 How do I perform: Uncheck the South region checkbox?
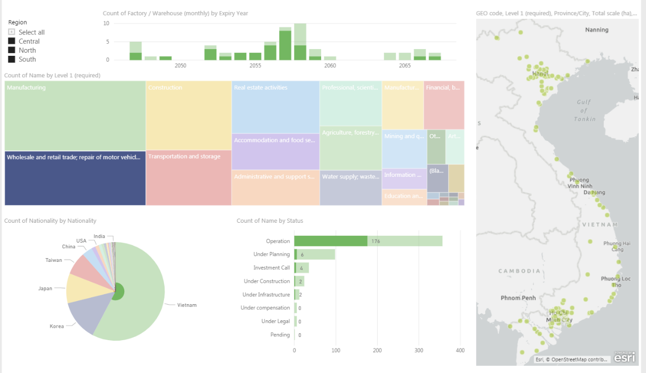click(x=11, y=59)
